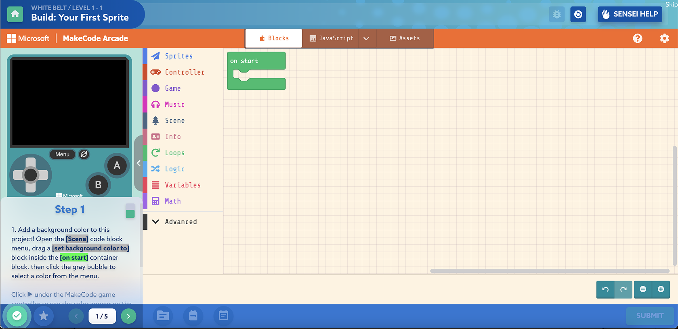Go to previous instruction step
This screenshot has width=678, height=329.
pyautogui.click(x=76, y=316)
